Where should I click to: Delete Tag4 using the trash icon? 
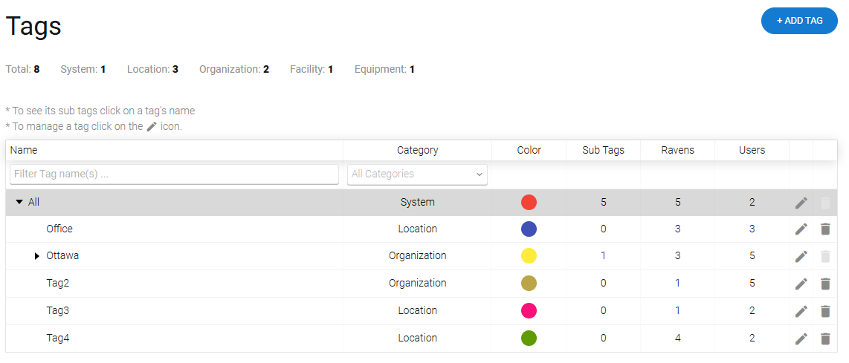(x=824, y=339)
